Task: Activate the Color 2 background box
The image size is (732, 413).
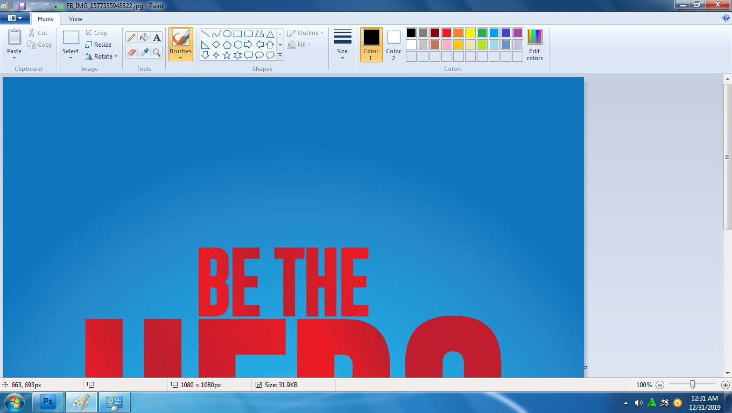Action: 393,45
